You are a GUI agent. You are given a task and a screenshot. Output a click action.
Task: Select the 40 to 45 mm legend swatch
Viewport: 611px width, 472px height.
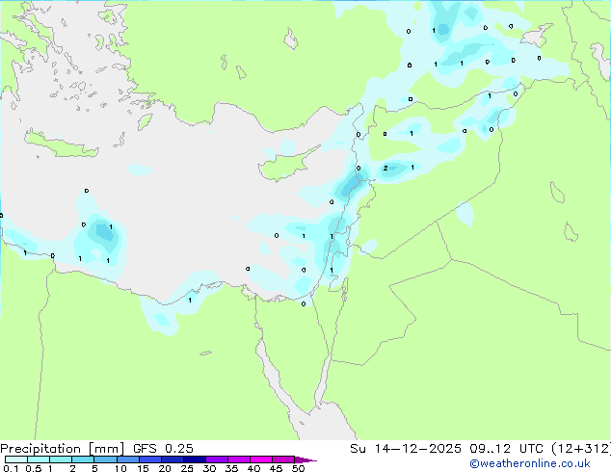point(261,459)
